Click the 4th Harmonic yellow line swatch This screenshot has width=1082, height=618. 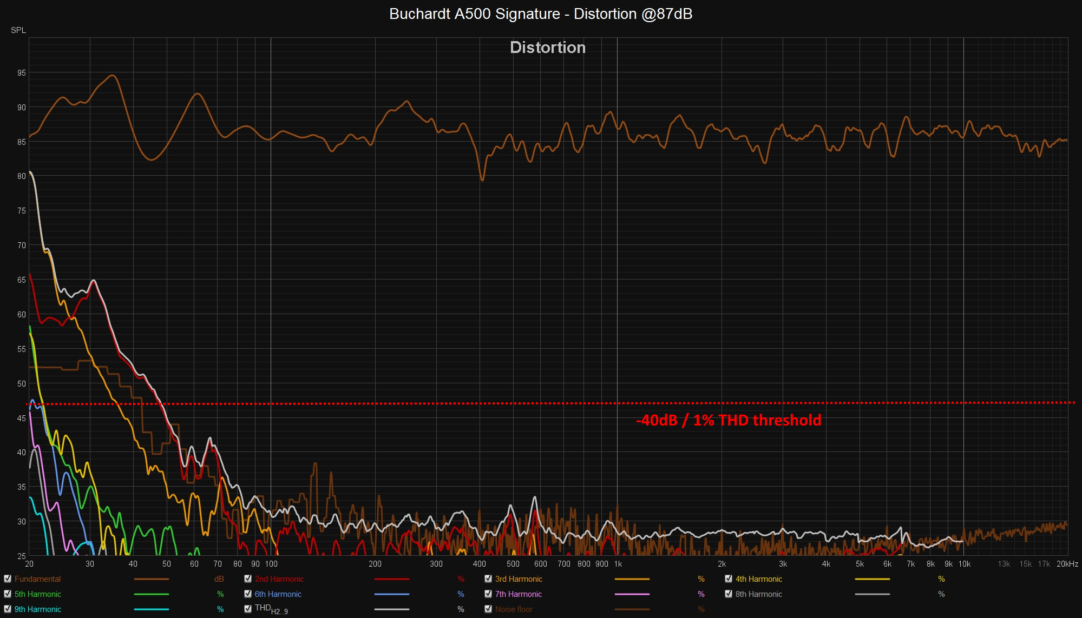873,579
